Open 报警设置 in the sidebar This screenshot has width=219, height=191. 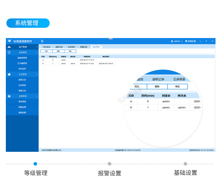coord(22,107)
